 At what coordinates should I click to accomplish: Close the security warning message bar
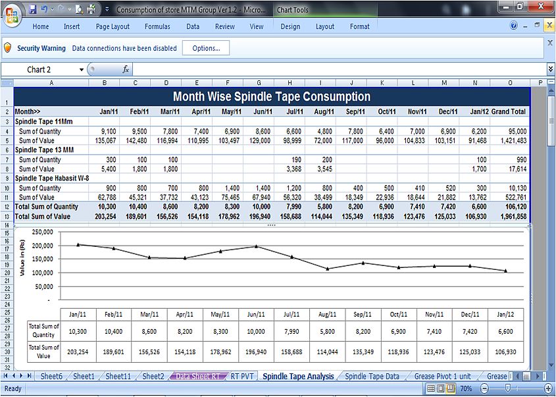pyautogui.click(x=550, y=43)
